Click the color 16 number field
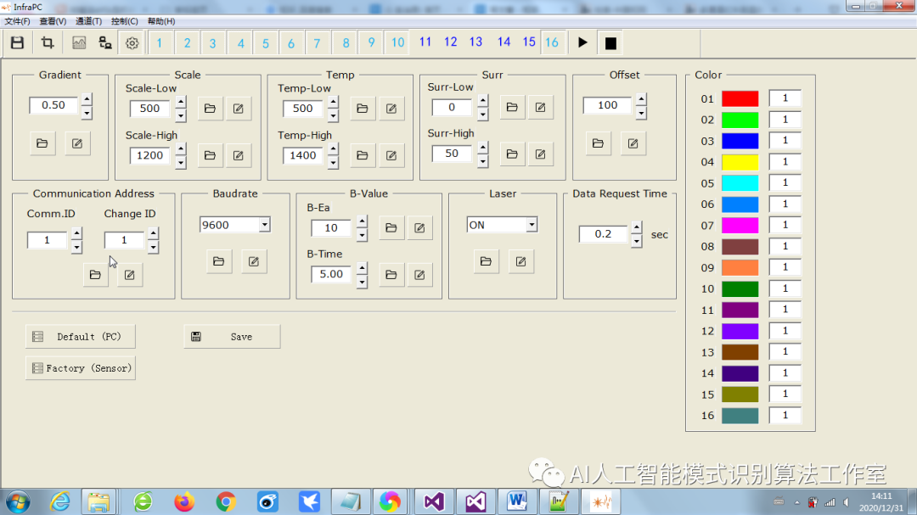 785,415
